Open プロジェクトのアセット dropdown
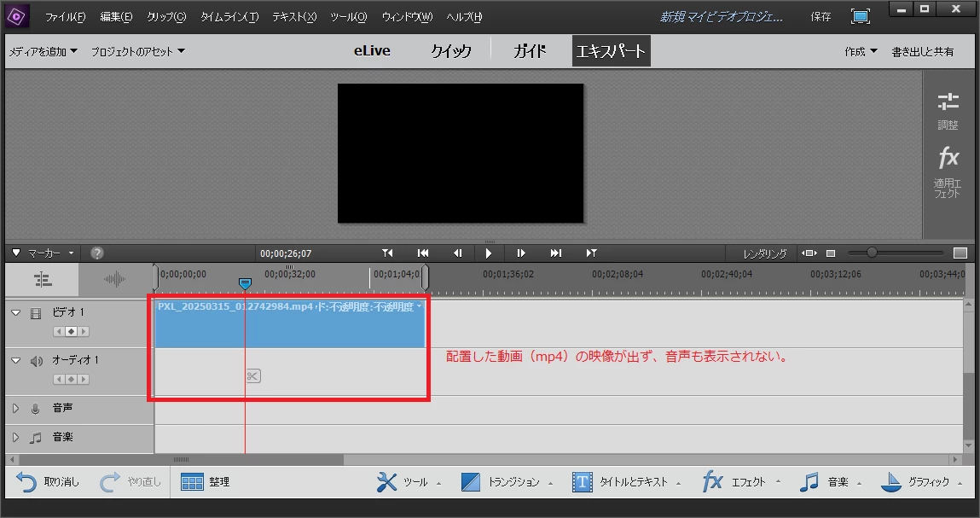 137,51
